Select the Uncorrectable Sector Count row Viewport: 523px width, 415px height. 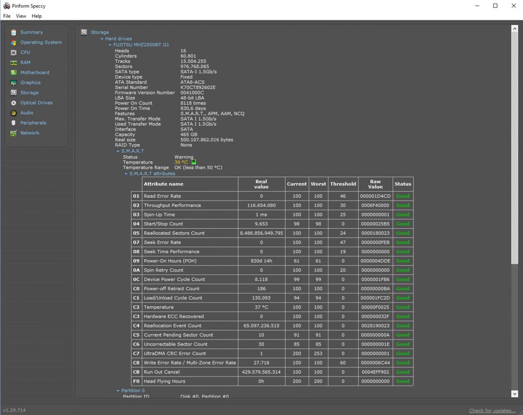click(x=272, y=344)
